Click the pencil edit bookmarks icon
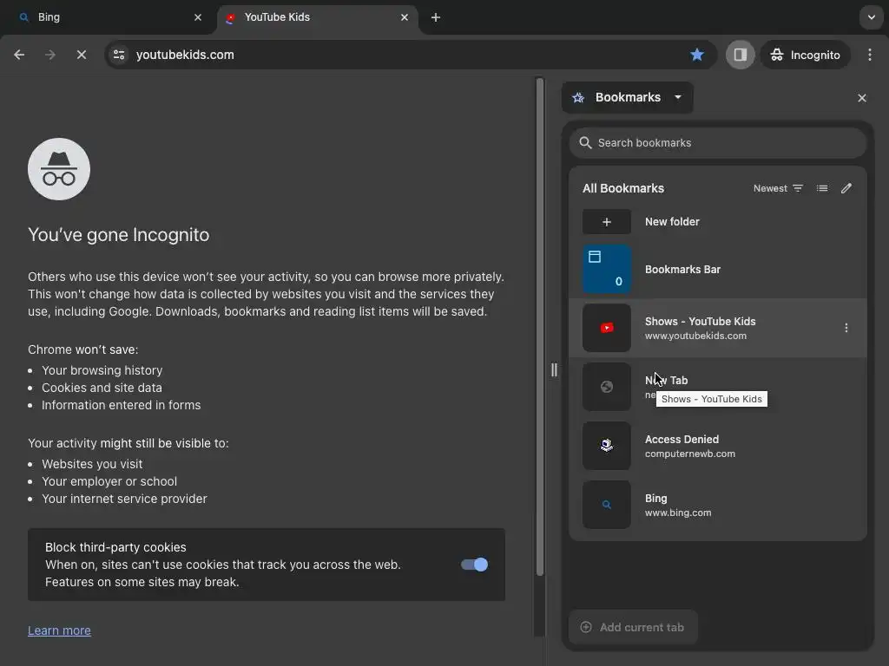Image resolution: width=889 pixels, height=666 pixels. click(846, 188)
